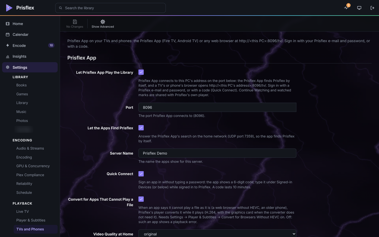The image size is (379, 237).
Task: Open the Video Quality at Home dropdown
Action: pyautogui.click(x=217, y=234)
